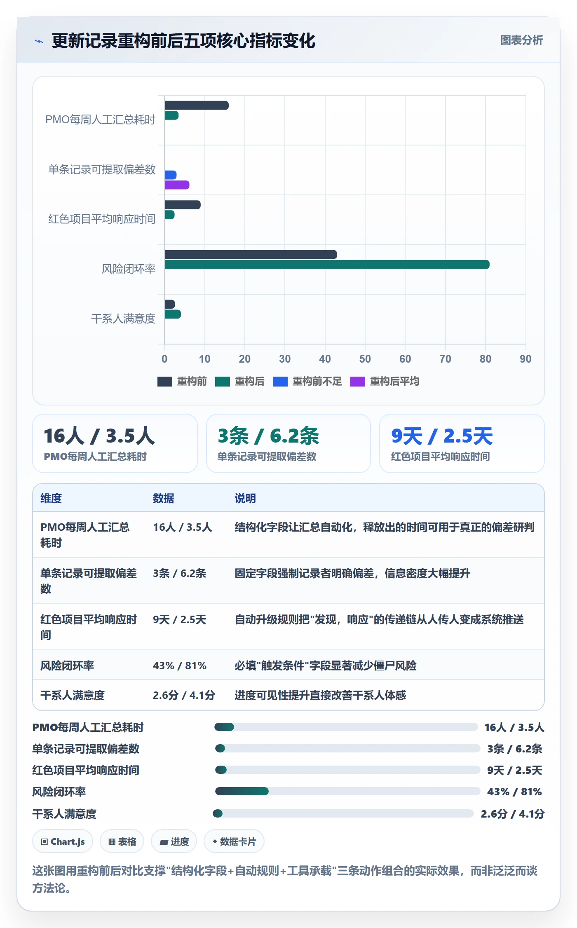Viewport: 577px width, 928px height.
Task: Click the 风险闭环率 重构后 bar in chart
Action: click(327, 265)
